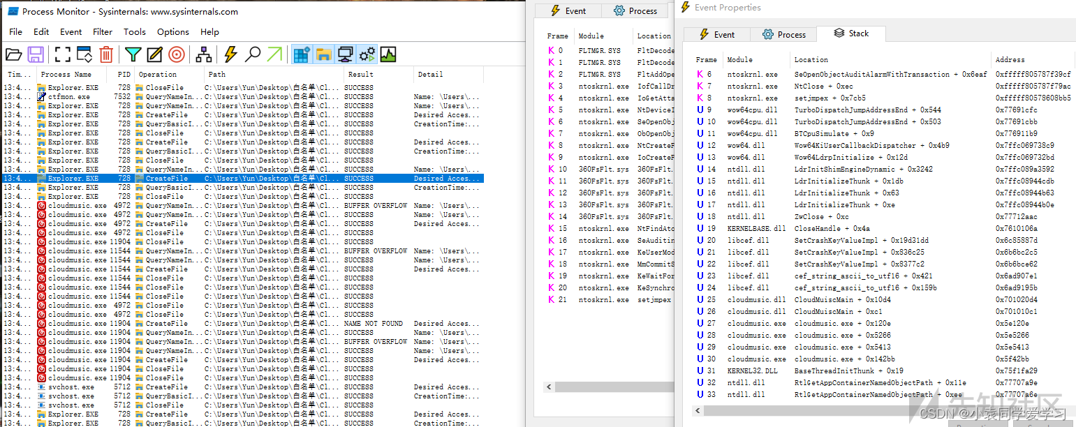This screenshot has height=427, width=1076.
Task: Click the lightning bolt Event Properties toolbar icon
Action: point(230,54)
